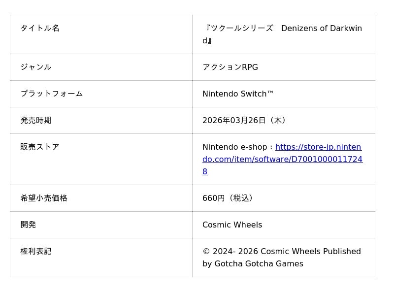
Task: Click the プラットフォーム label cell
Action: [x=52, y=94]
